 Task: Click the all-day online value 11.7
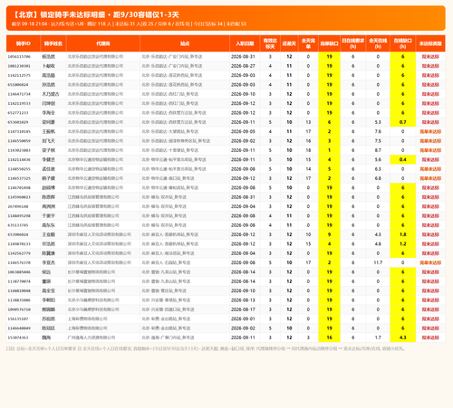pos(378,262)
